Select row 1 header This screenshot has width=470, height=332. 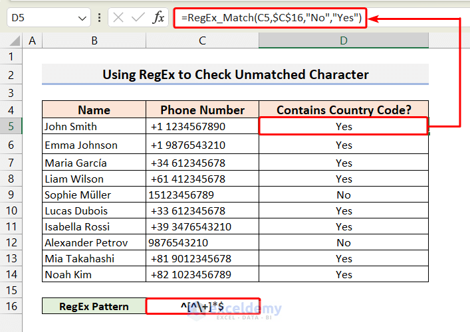click(11, 56)
